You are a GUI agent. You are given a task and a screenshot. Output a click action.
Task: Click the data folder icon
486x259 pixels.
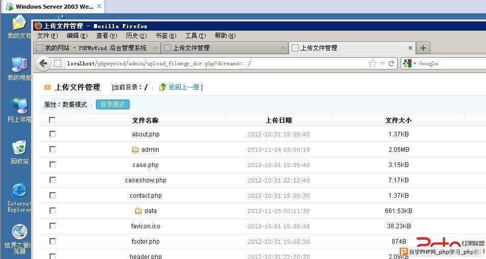[x=138, y=211]
